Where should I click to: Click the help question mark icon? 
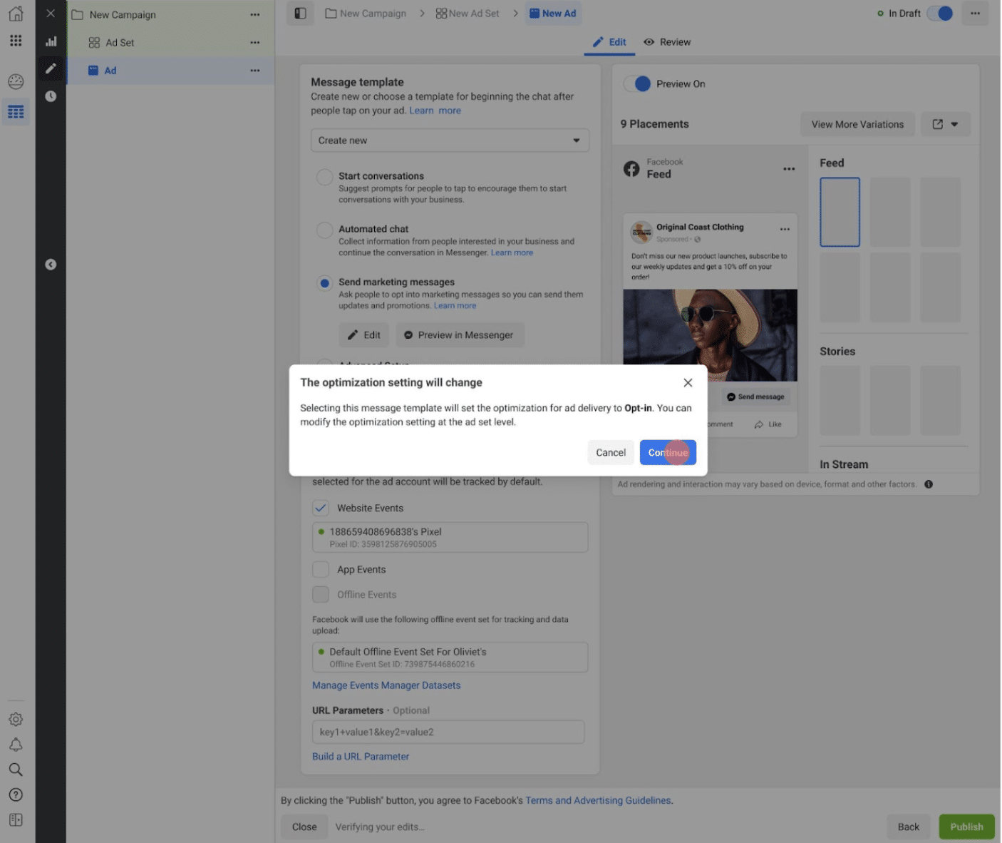16,795
